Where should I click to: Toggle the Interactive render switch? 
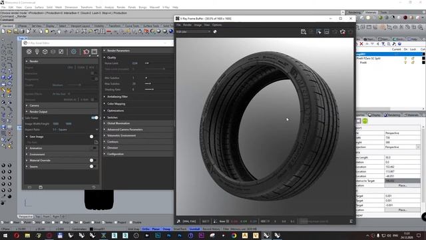point(93,73)
